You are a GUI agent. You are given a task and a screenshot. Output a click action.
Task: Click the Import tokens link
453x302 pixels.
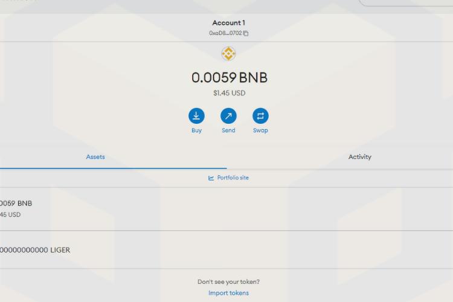pos(228,293)
